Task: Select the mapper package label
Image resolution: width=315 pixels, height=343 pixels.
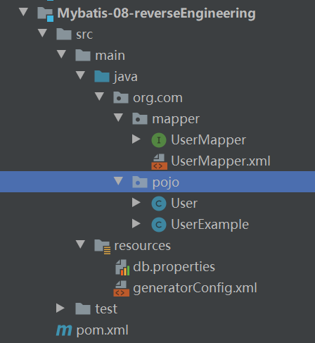Action: click(x=176, y=119)
